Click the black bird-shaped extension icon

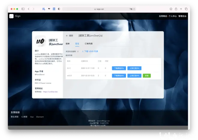(x=49, y=9)
